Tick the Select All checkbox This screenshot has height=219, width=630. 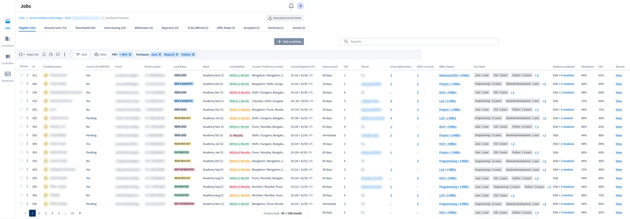(21, 54)
